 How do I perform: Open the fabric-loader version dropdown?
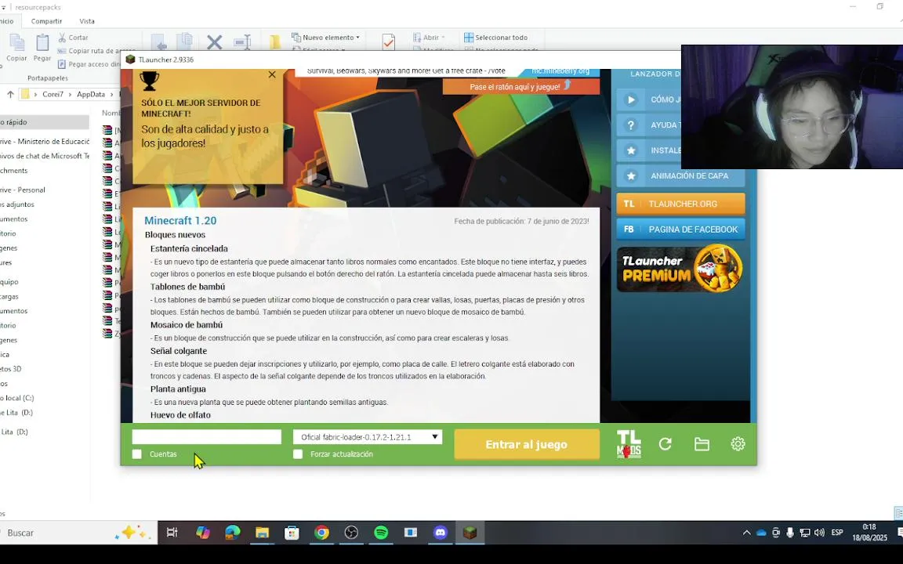[368, 437]
